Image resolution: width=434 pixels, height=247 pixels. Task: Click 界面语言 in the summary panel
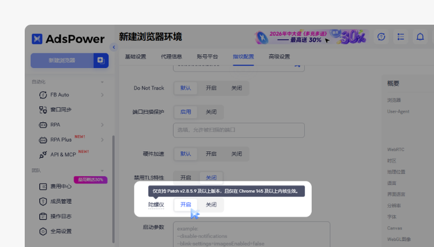pyautogui.click(x=396, y=195)
